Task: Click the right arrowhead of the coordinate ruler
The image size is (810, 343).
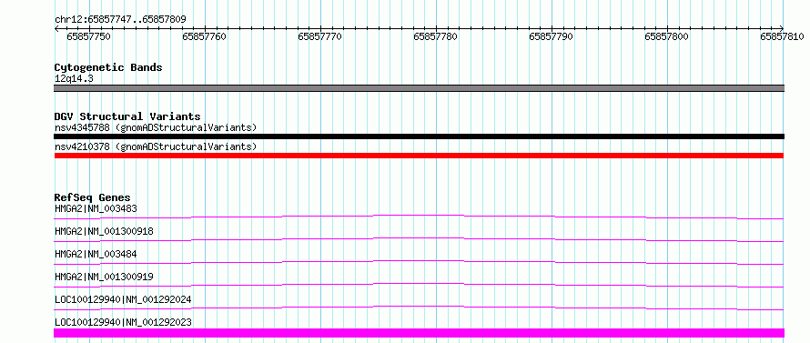Action: pos(782,29)
